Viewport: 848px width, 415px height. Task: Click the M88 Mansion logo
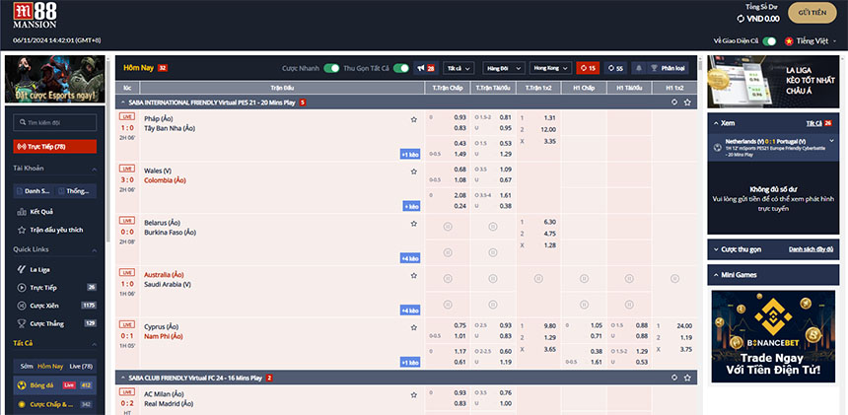coord(36,17)
